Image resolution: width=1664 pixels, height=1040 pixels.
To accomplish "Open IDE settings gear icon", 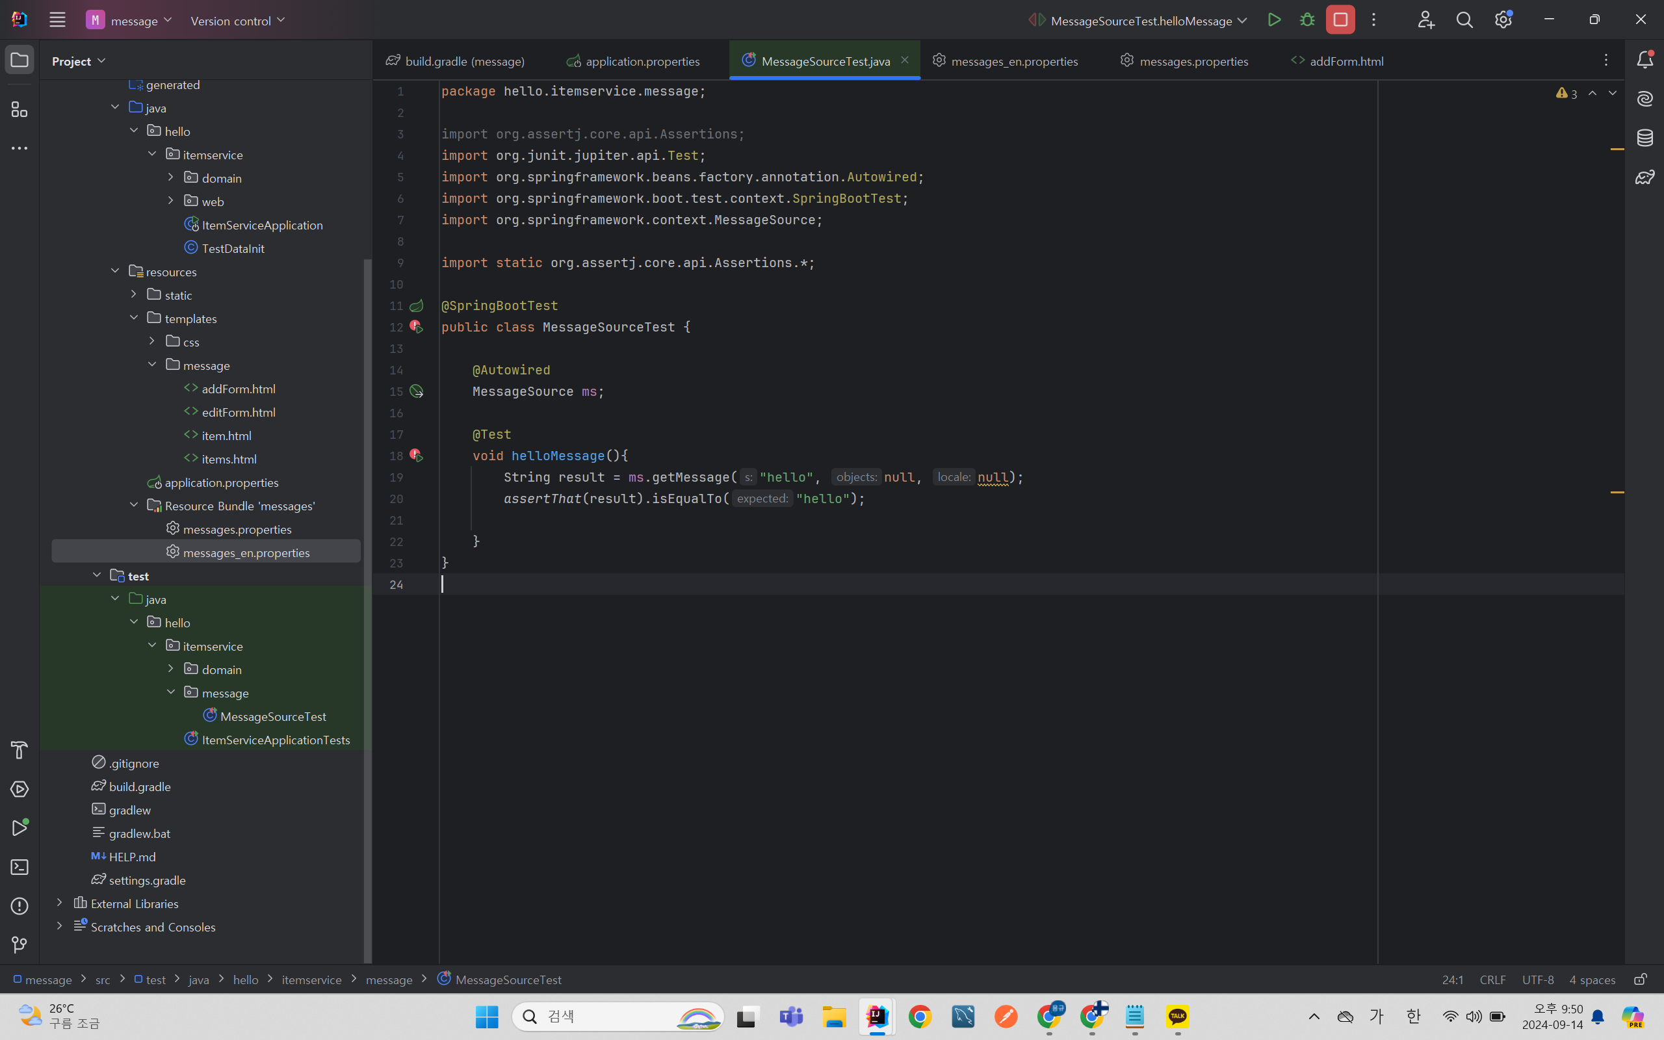I will pyautogui.click(x=1503, y=20).
